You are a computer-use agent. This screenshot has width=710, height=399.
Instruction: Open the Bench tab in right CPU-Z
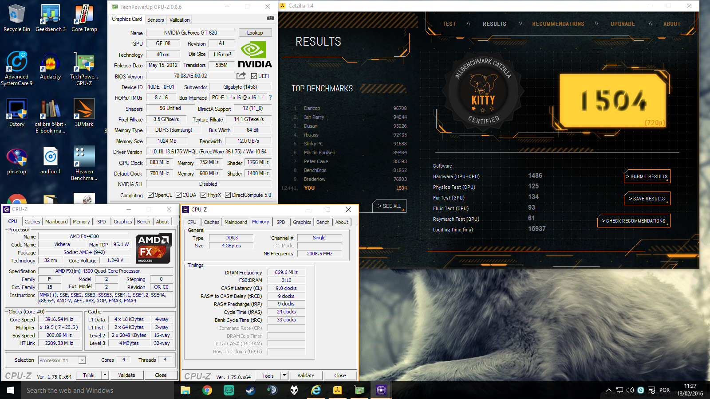coord(323,222)
